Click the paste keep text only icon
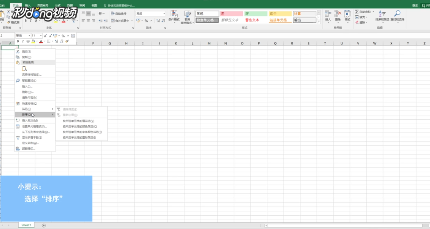 point(24,69)
